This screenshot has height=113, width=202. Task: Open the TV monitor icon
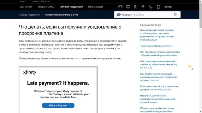click(128, 7)
